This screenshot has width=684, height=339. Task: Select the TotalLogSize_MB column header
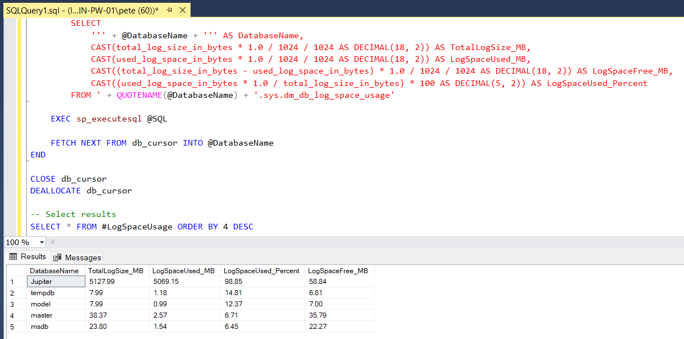[116, 270]
